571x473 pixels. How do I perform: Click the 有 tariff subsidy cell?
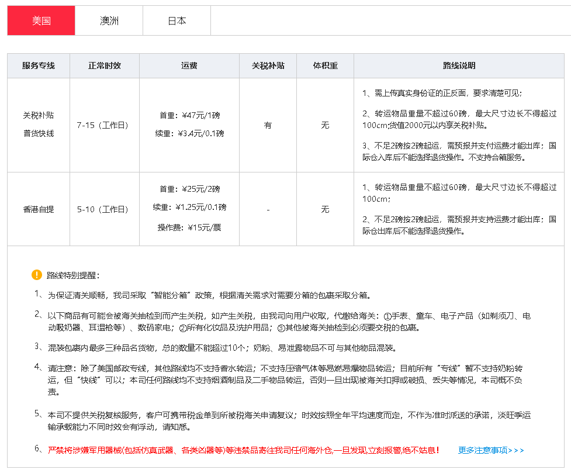coord(268,125)
